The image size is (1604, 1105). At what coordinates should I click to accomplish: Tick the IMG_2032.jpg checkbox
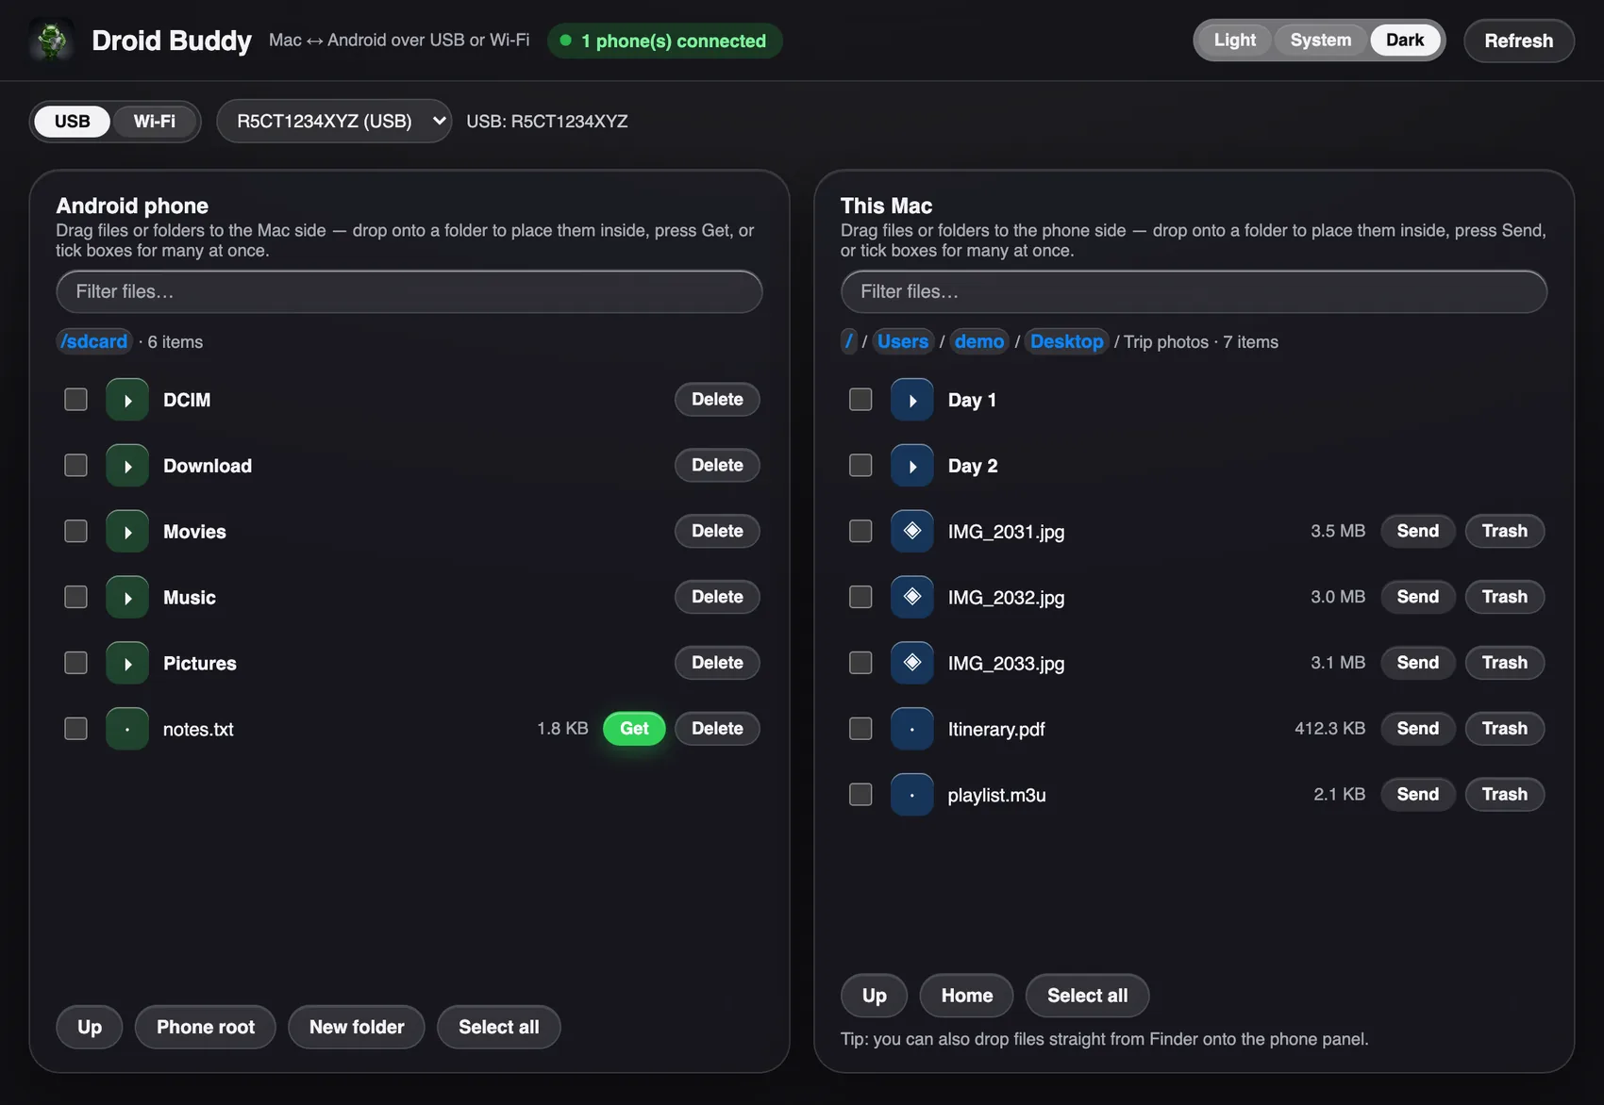point(860,598)
